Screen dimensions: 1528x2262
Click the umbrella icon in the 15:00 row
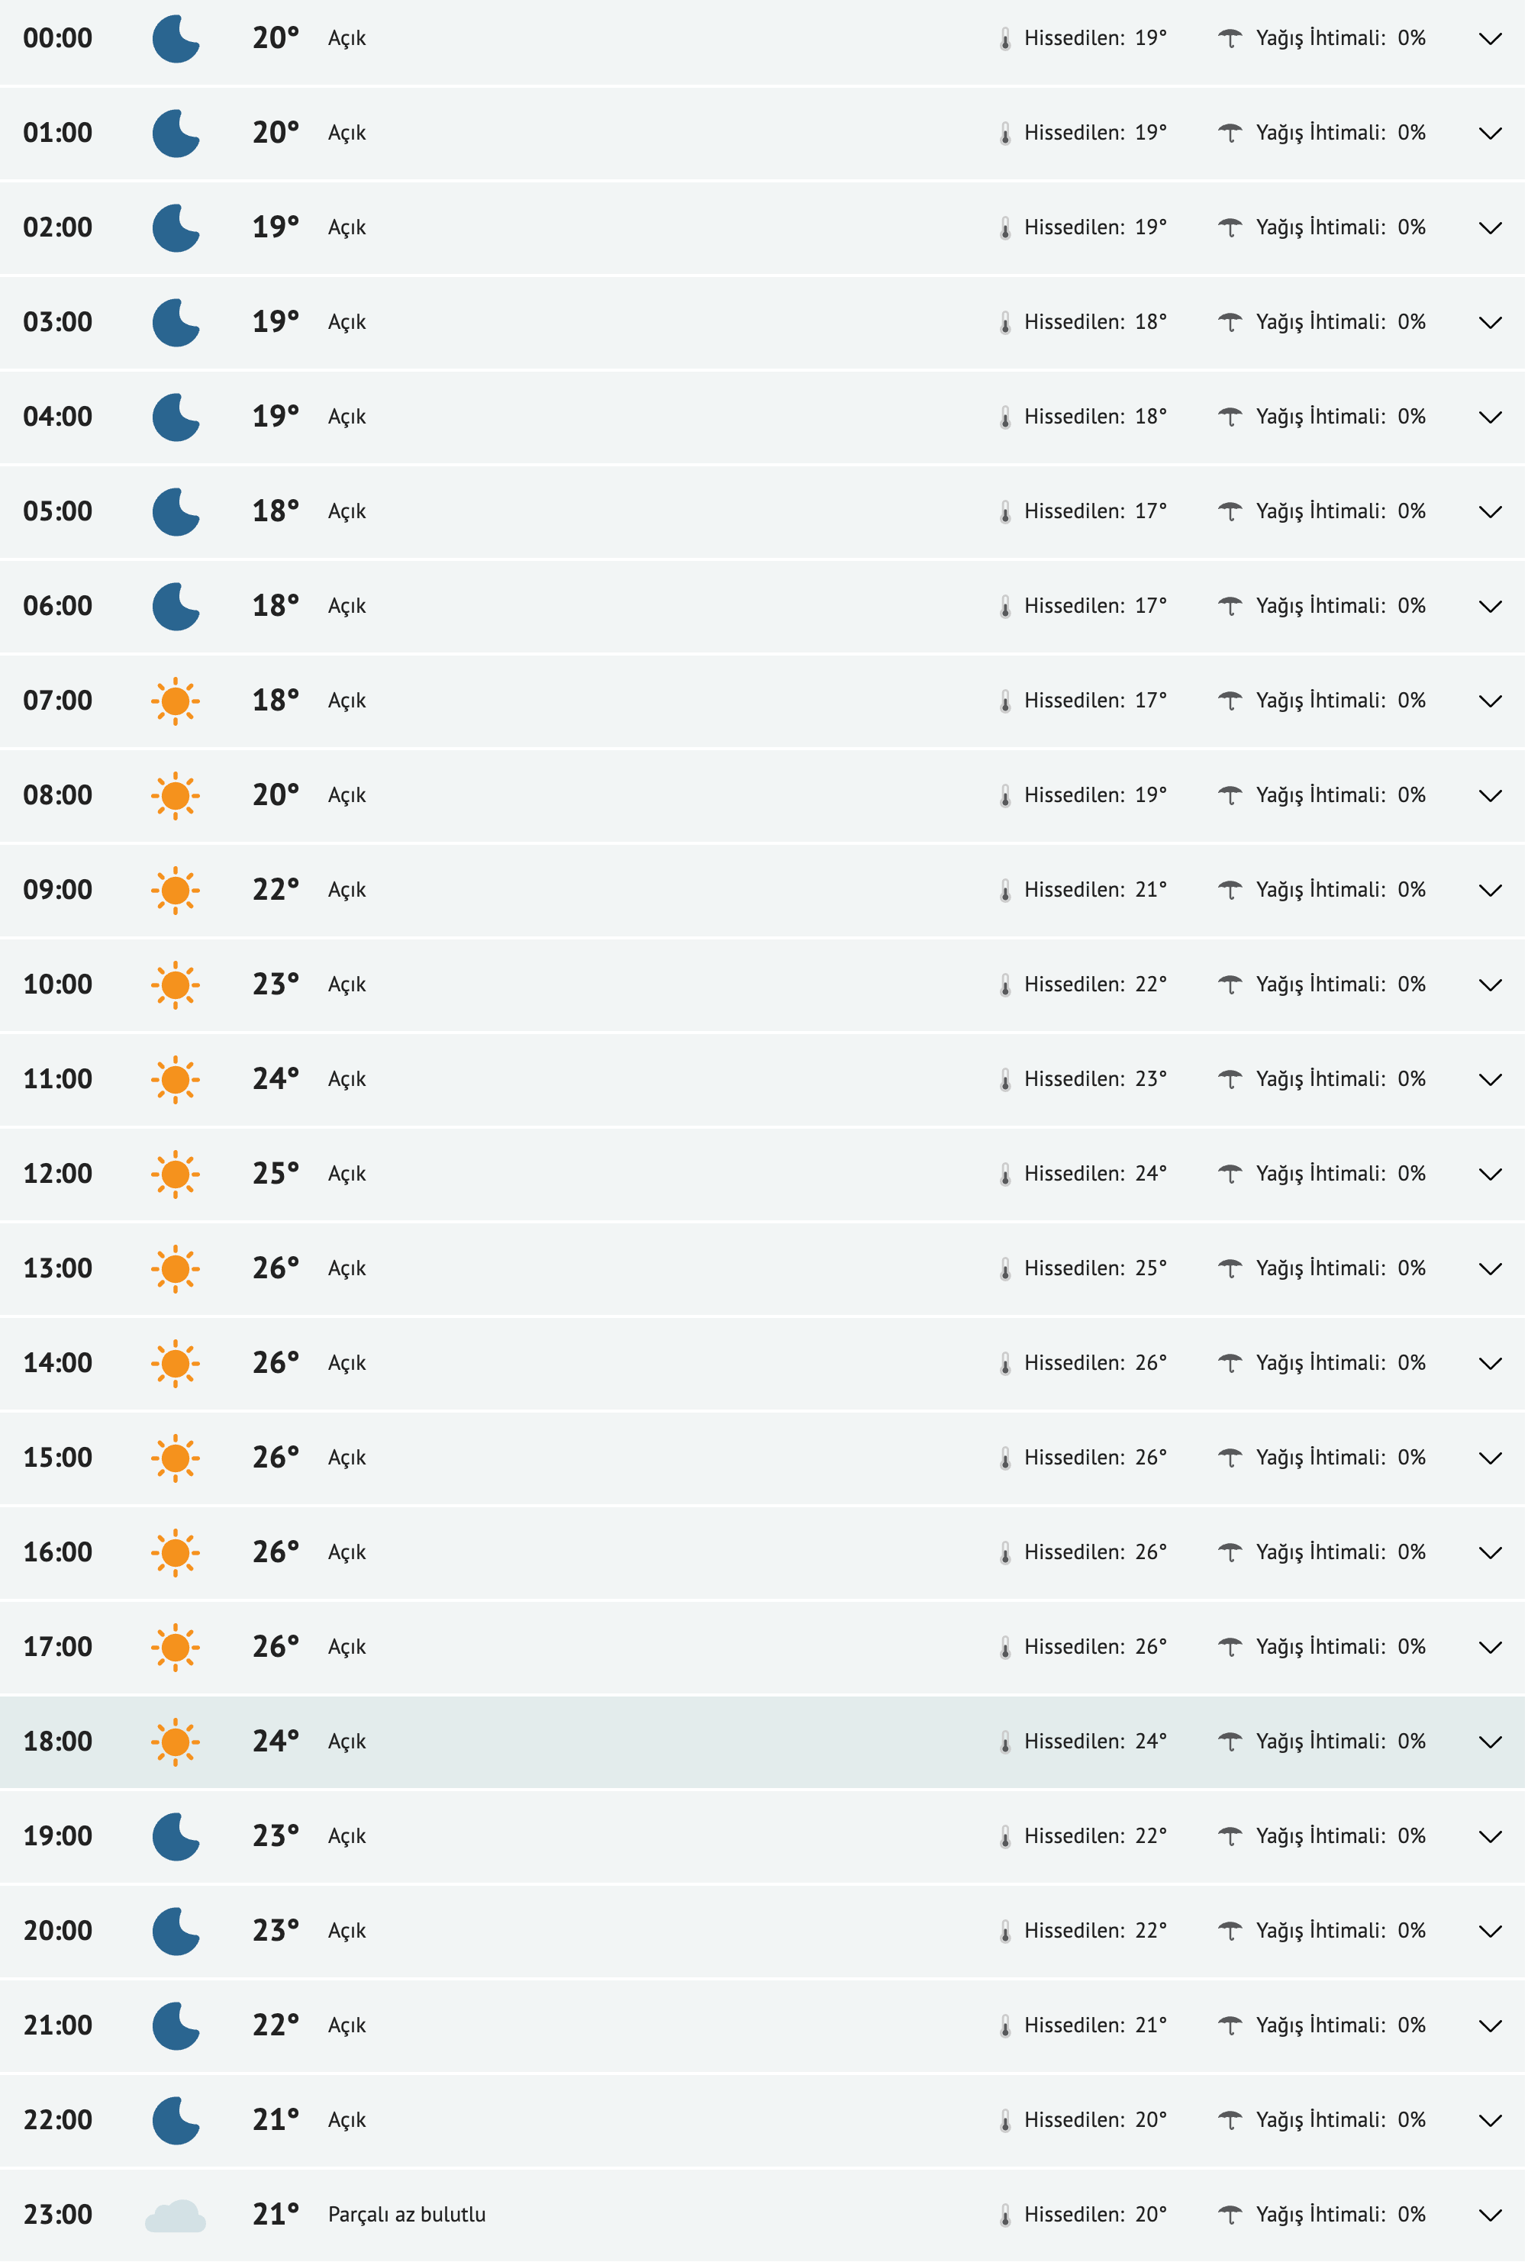[x=1230, y=1457]
